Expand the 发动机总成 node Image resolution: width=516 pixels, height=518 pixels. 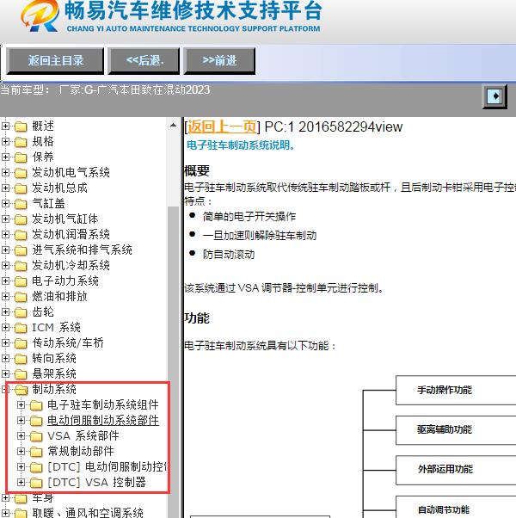(x=5, y=188)
